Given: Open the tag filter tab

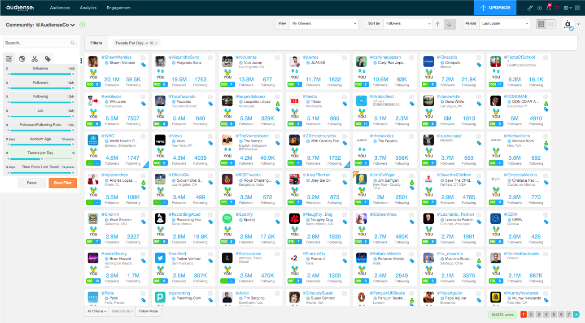Looking at the screenshot, I should click(47, 59).
